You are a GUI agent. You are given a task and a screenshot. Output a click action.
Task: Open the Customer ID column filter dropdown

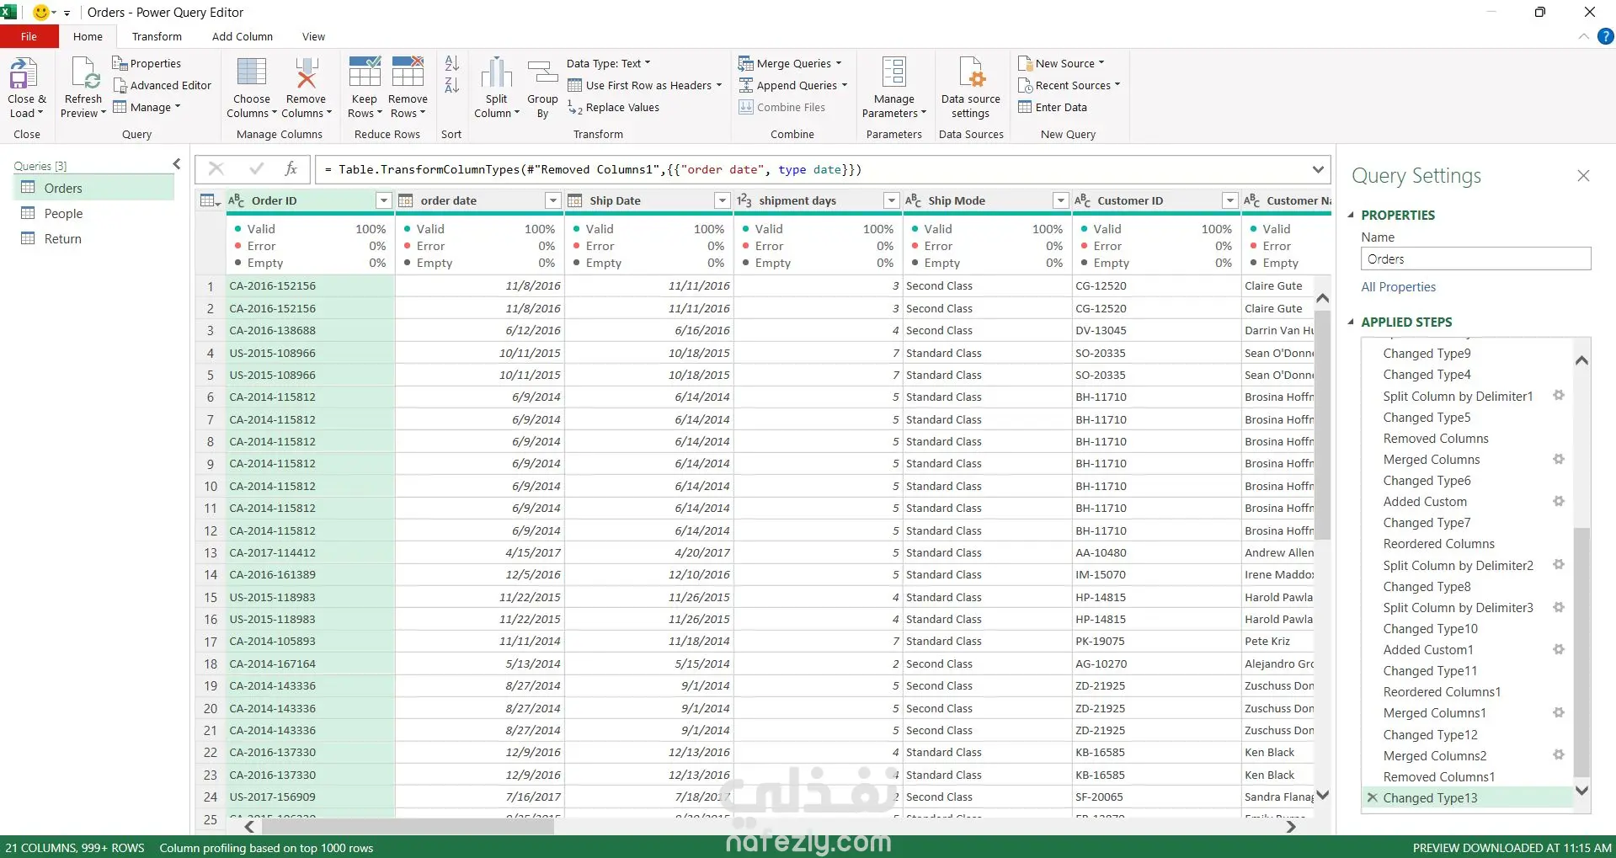[x=1229, y=200]
